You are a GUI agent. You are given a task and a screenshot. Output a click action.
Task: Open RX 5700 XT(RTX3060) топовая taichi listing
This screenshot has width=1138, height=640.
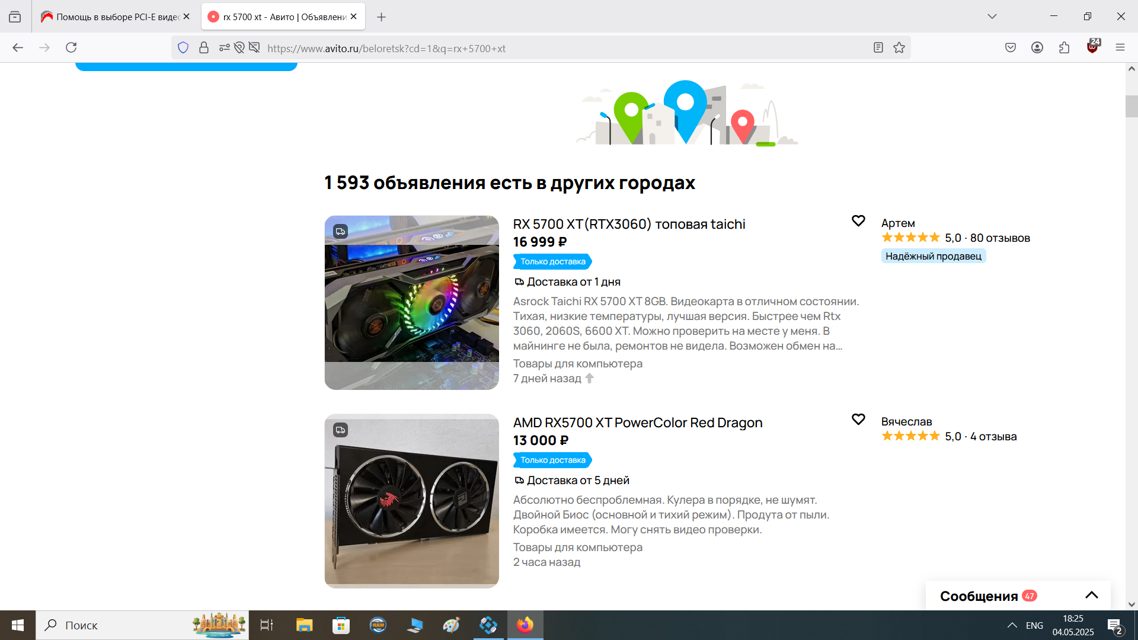(x=629, y=224)
